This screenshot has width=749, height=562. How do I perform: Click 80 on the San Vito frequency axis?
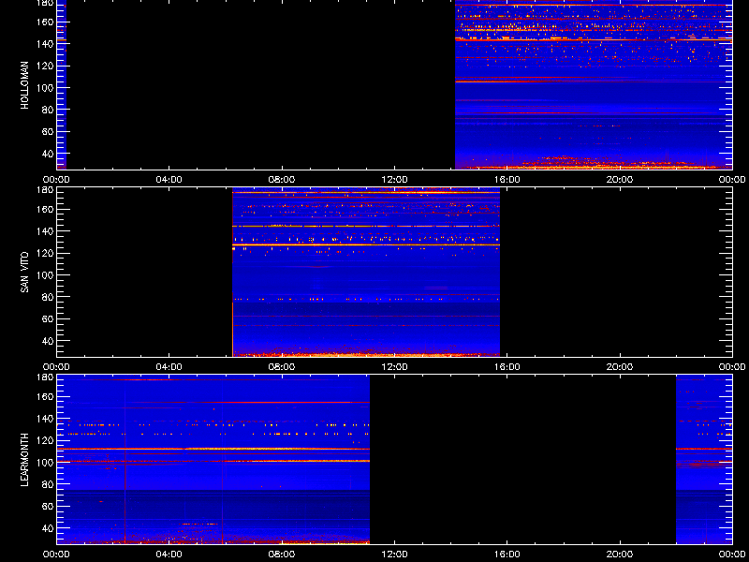(x=49, y=297)
